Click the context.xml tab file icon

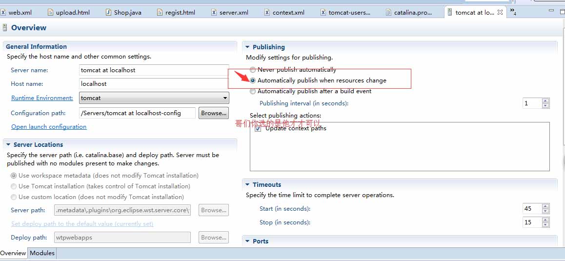[x=267, y=12]
